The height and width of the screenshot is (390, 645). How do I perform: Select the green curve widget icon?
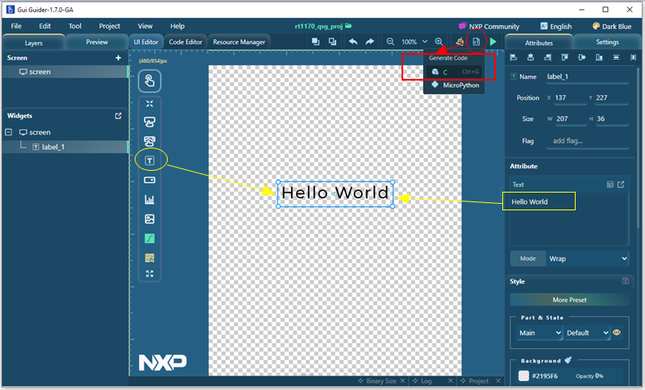point(149,239)
